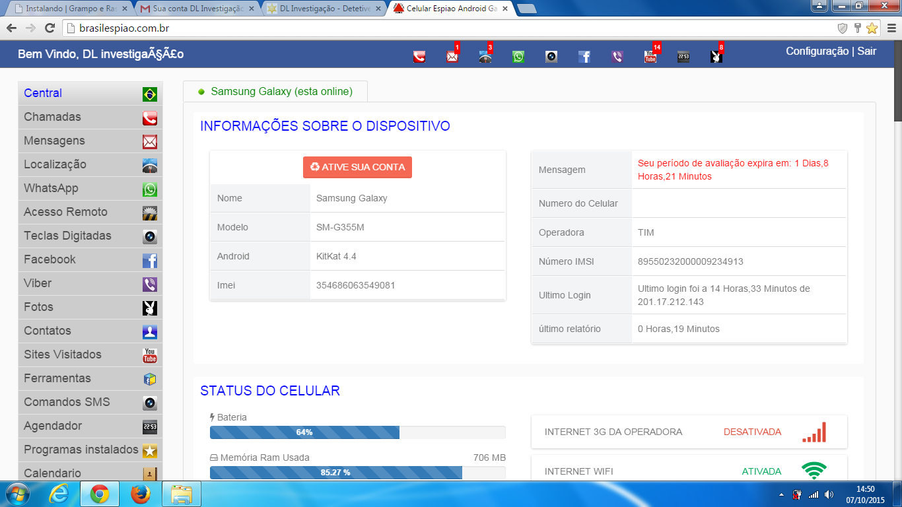Click Sair logout link
Image resolution: width=902 pixels, height=507 pixels.
tap(867, 51)
